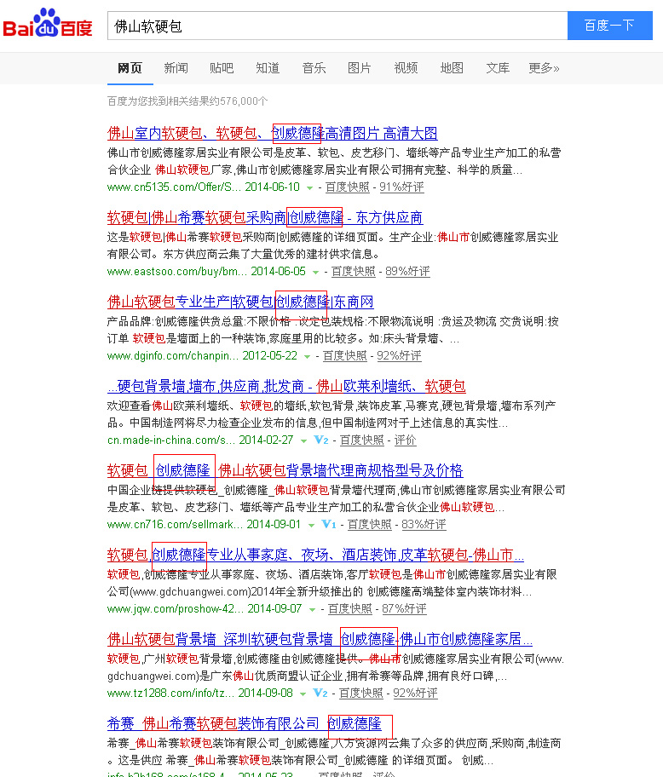Open result 佛山软硬包背景墙代理商规格型号及价格
Viewport: 663px width, 777px height.
pyautogui.click(x=285, y=469)
